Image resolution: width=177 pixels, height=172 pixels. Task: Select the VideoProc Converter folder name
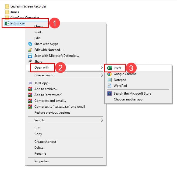24,17
